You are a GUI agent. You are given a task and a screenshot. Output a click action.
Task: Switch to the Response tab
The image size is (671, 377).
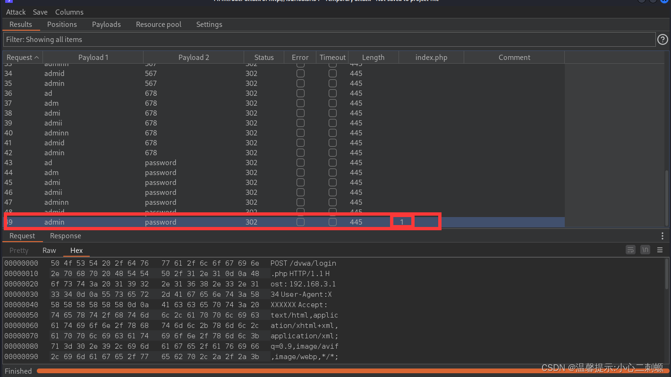(x=66, y=236)
